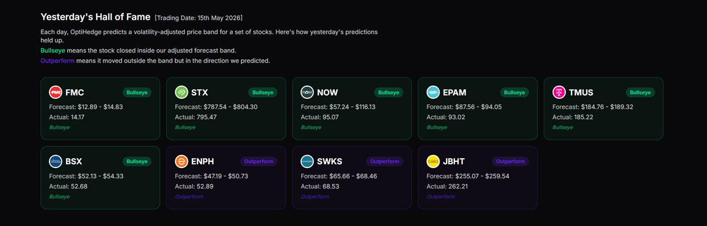
Task: Select the NOW ticker name
Action: (327, 92)
